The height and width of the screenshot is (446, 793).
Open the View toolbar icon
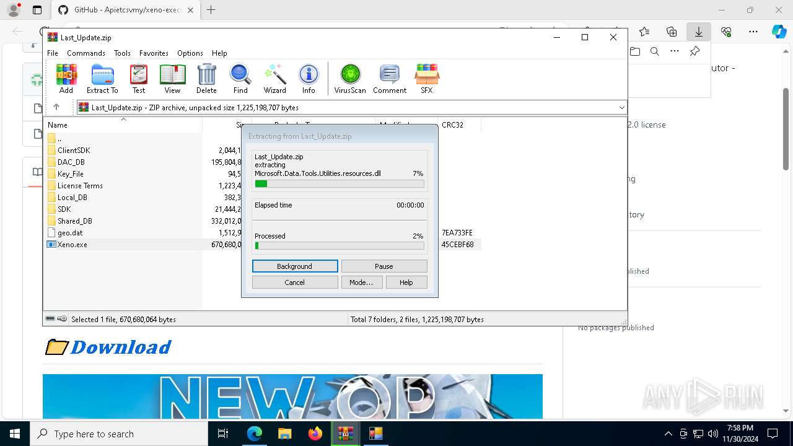tap(172, 79)
